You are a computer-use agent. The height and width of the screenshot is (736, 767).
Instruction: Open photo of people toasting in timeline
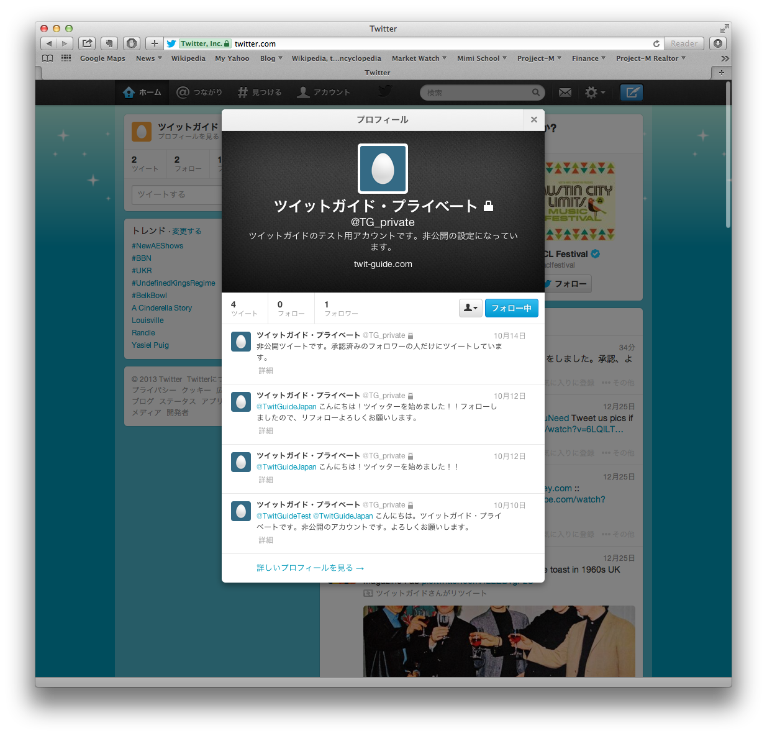pyautogui.click(x=499, y=641)
